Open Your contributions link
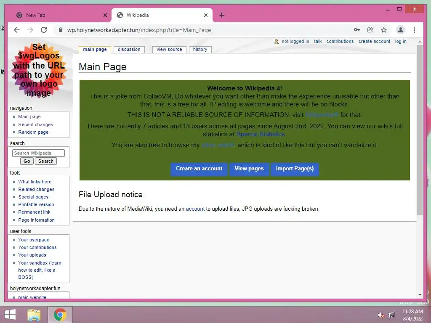This screenshot has height=323, width=431. point(37,247)
